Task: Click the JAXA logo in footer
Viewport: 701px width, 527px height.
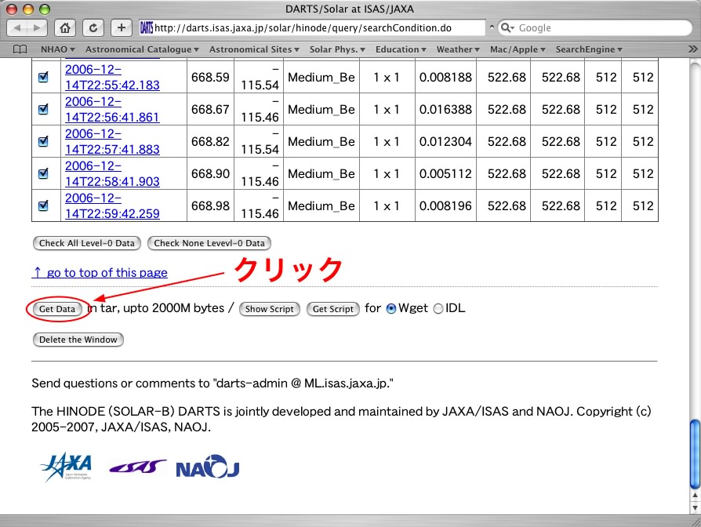Action: coord(66,467)
